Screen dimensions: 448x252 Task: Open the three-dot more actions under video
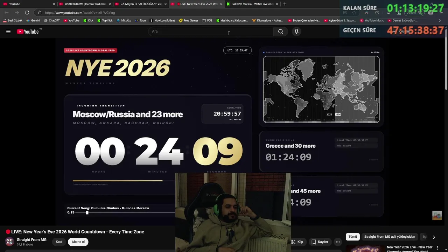click(x=338, y=242)
